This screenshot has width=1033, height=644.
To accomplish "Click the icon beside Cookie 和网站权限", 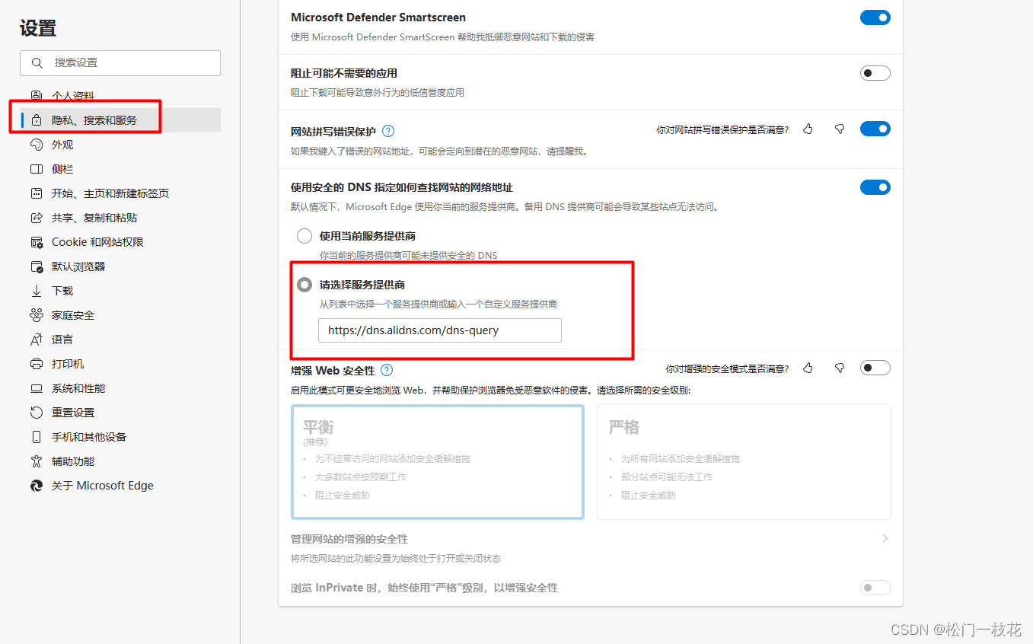I will [37, 242].
